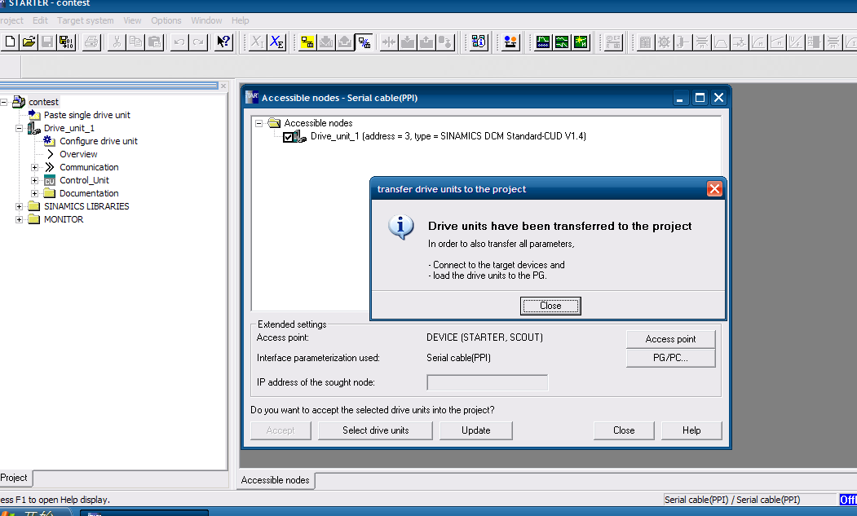Click the New project toolbar icon

click(10, 42)
